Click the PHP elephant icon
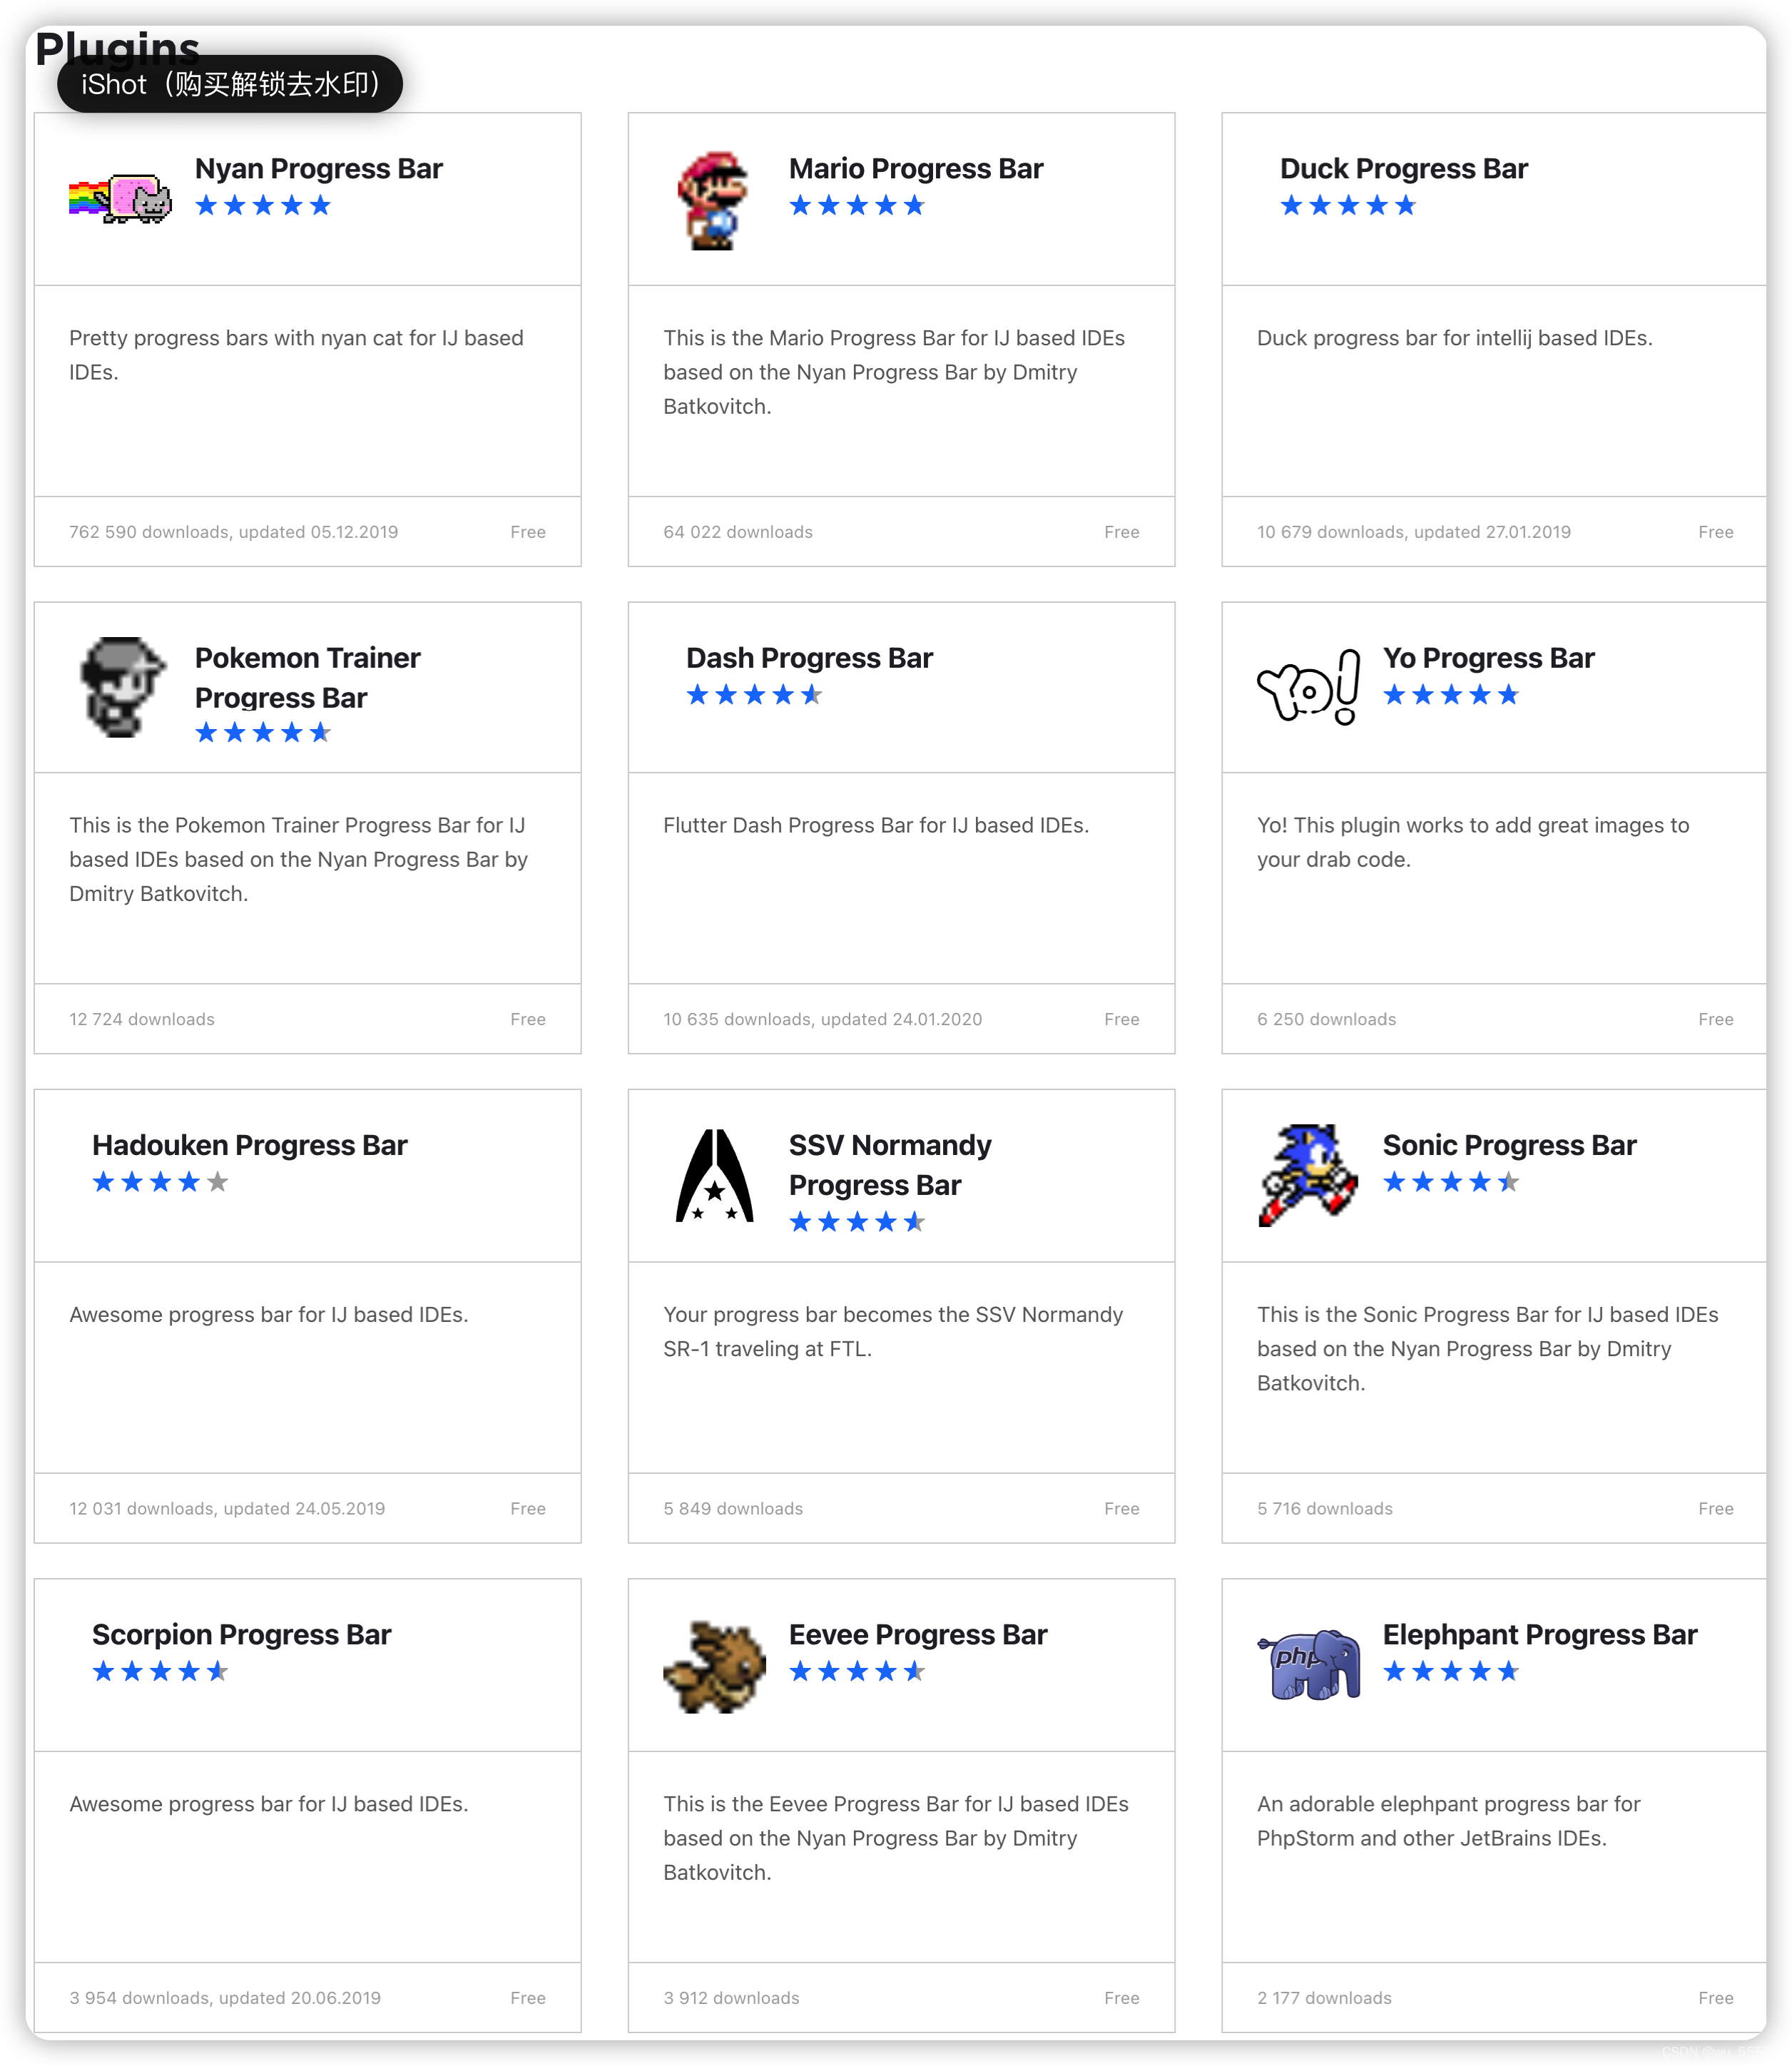 click(x=1308, y=1665)
